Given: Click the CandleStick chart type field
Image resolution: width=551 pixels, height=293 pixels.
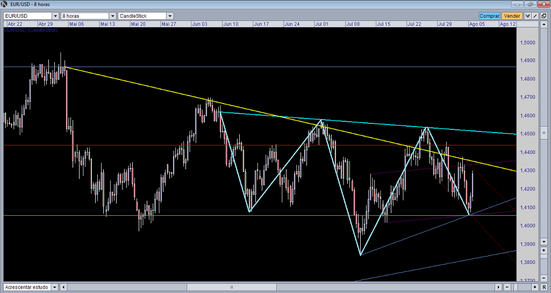Looking at the screenshot, I should (x=142, y=16).
